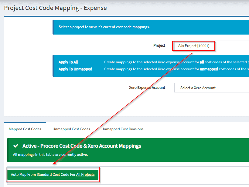Click the bold 'unmapped' word in the description

click(x=209, y=69)
